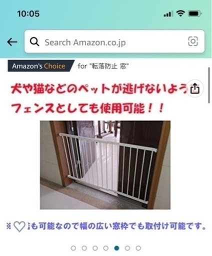Viewport: 212px width, 256px height.
Task: Tap the Wi-Fi status icon
Action: (180, 13)
